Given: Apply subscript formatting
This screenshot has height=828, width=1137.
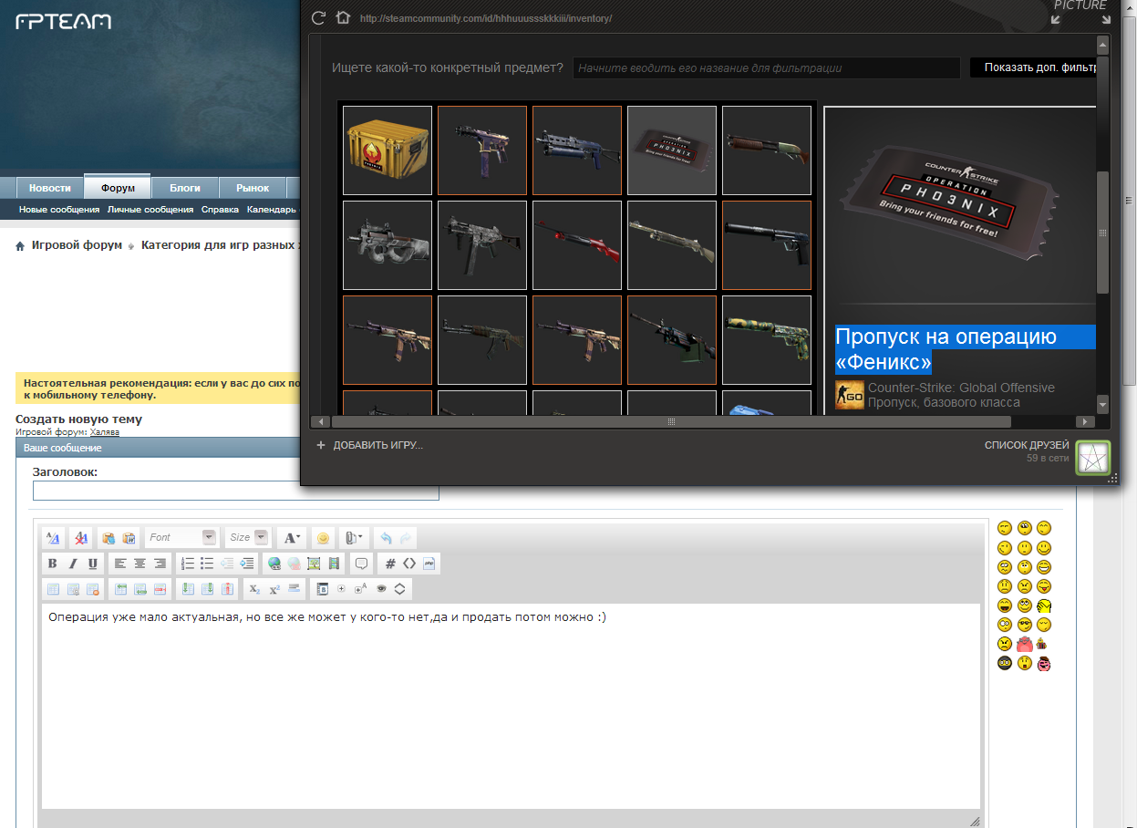Looking at the screenshot, I should pos(254,589).
